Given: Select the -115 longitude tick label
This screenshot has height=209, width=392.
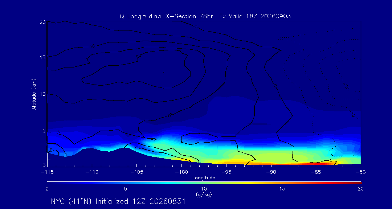Looking at the screenshot, I should point(47,172).
